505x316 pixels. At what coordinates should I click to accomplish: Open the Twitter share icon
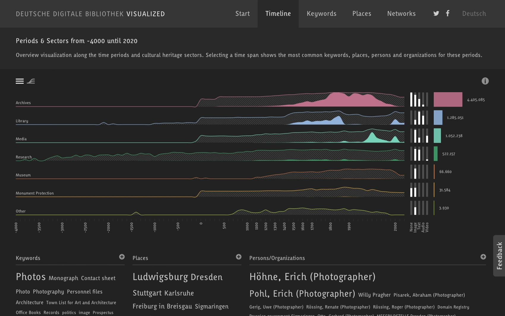tap(436, 13)
